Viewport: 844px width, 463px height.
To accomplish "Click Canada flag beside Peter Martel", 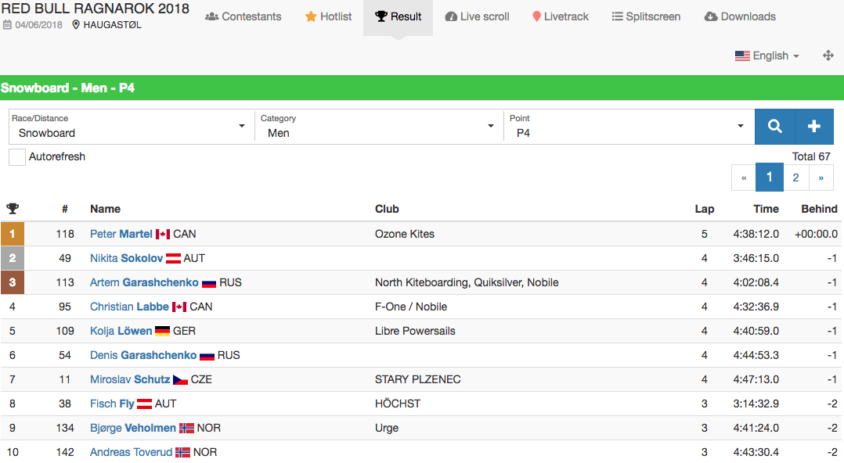I will [x=163, y=235].
